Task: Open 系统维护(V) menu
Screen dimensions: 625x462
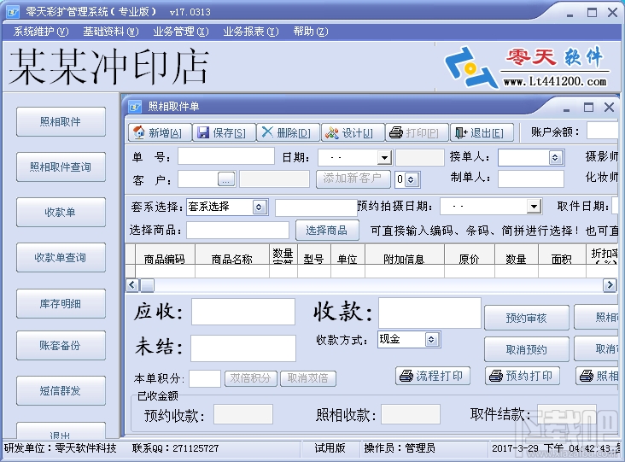Action: [41, 32]
